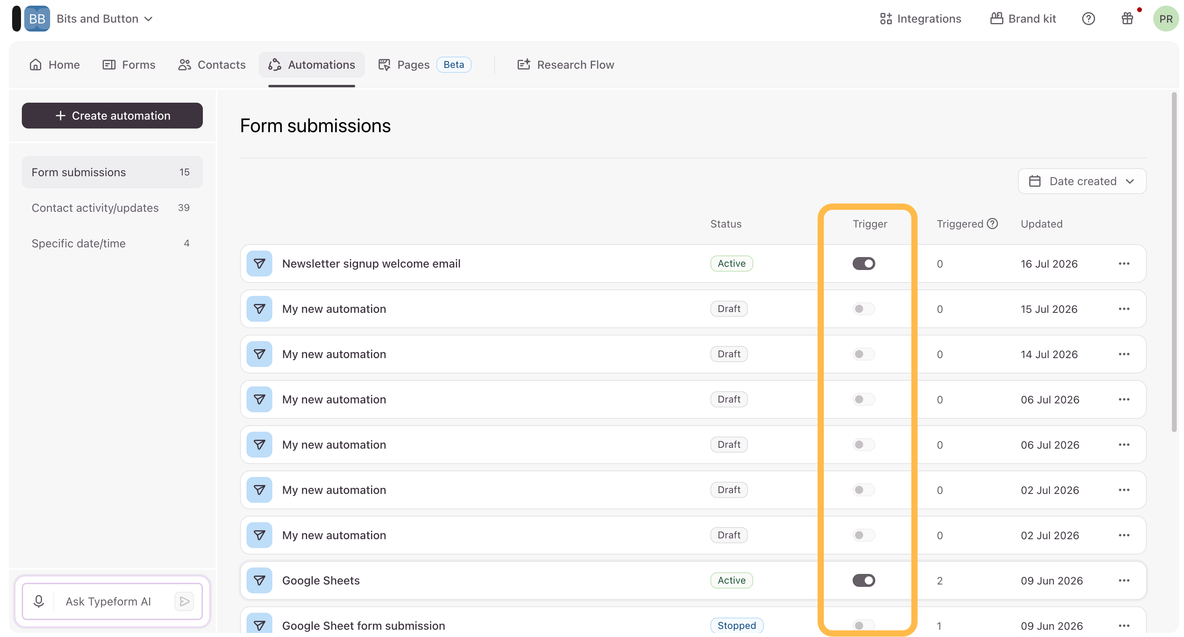1184x637 pixels.
Task: Click the automation icon on the 15 Jul 2026 row
Action: coord(259,309)
